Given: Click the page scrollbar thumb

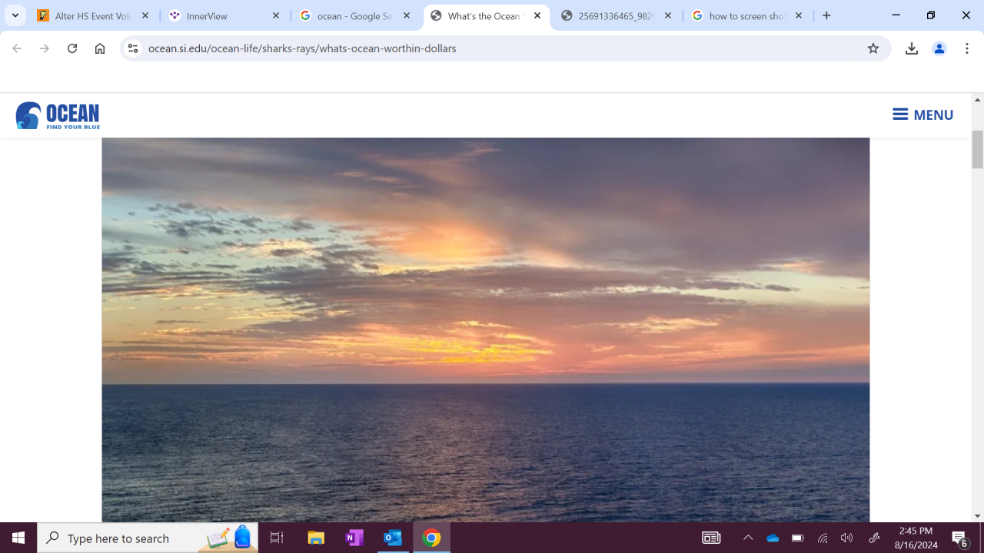Looking at the screenshot, I should click(978, 149).
